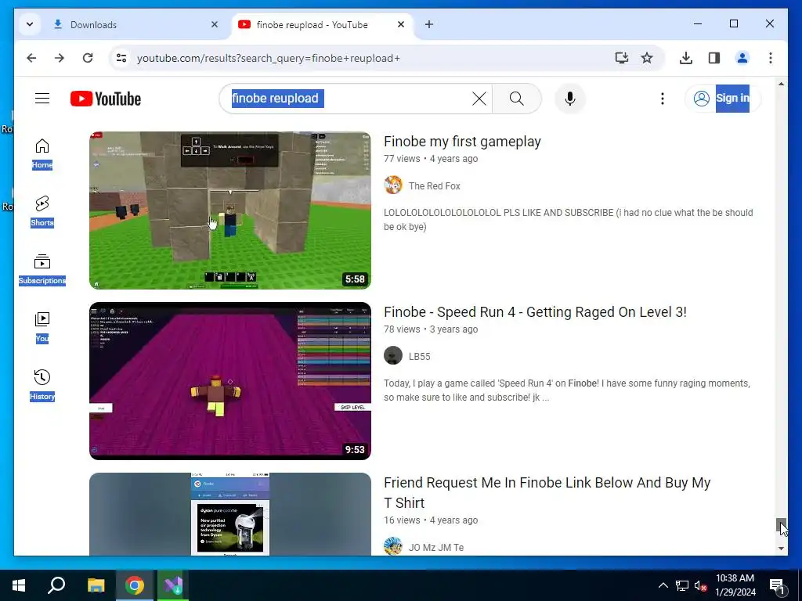Show hidden system tray icons
This screenshot has height=601, width=802.
[x=663, y=585]
